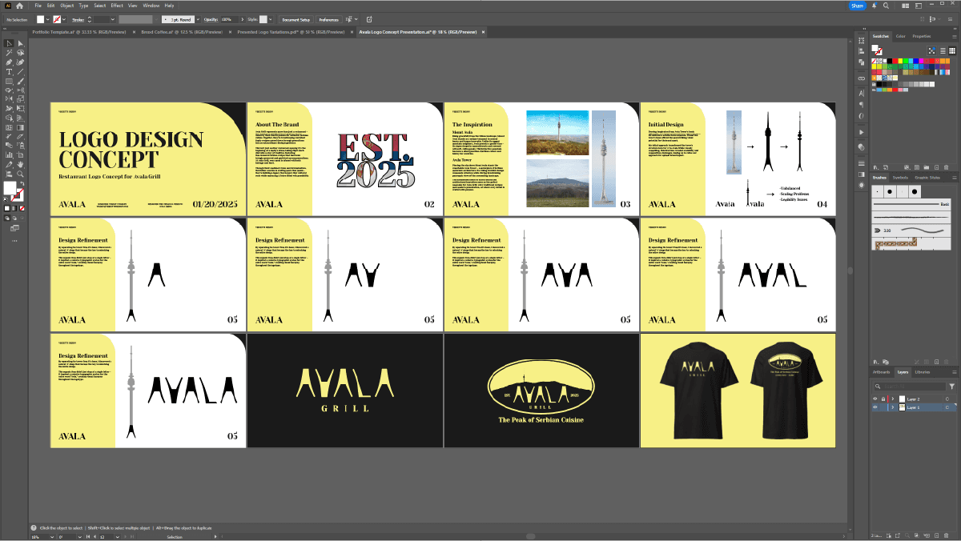The height and width of the screenshot is (541, 961).
Task: Switch to Brood Coffee.ai document tab
Action: click(182, 33)
